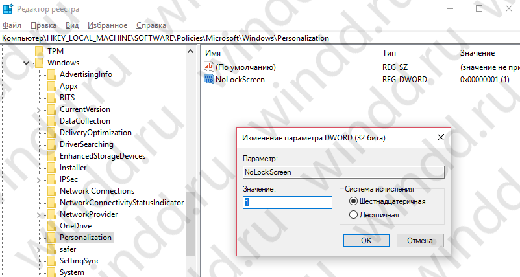This screenshot has height=277, width=520.
Task: Maximize the Registry Editor window
Action: (479, 8)
